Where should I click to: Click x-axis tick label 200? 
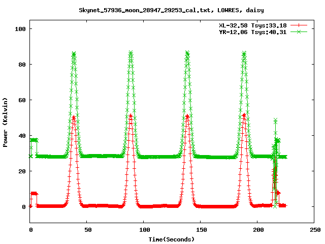[x=258, y=230]
